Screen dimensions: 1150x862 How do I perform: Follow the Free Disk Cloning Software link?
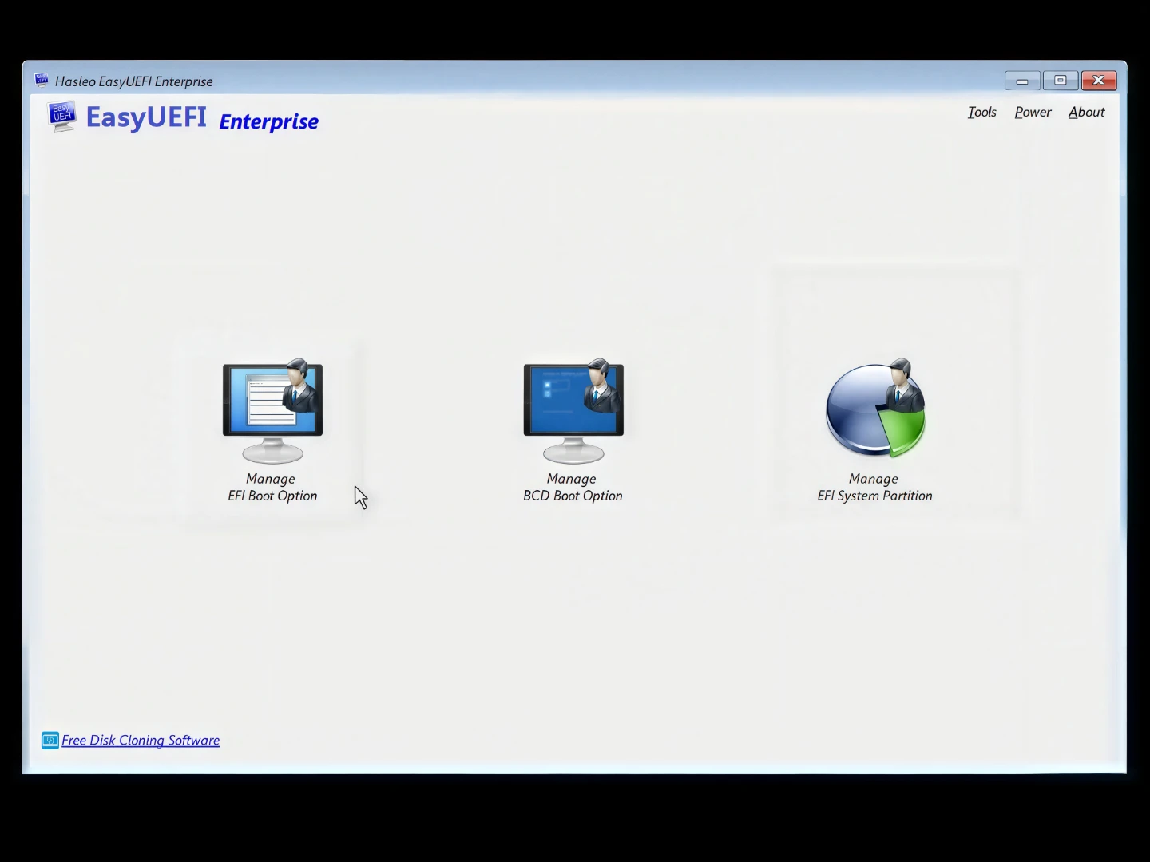pyautogui.click(x=141, y=741)
